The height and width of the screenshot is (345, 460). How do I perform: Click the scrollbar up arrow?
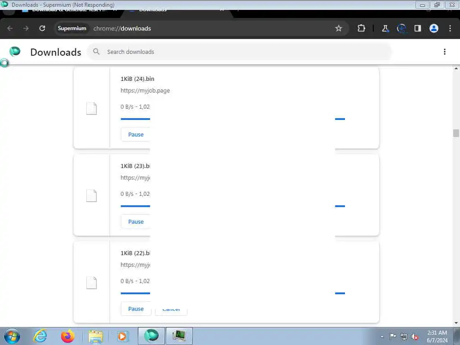pos(456,69)
